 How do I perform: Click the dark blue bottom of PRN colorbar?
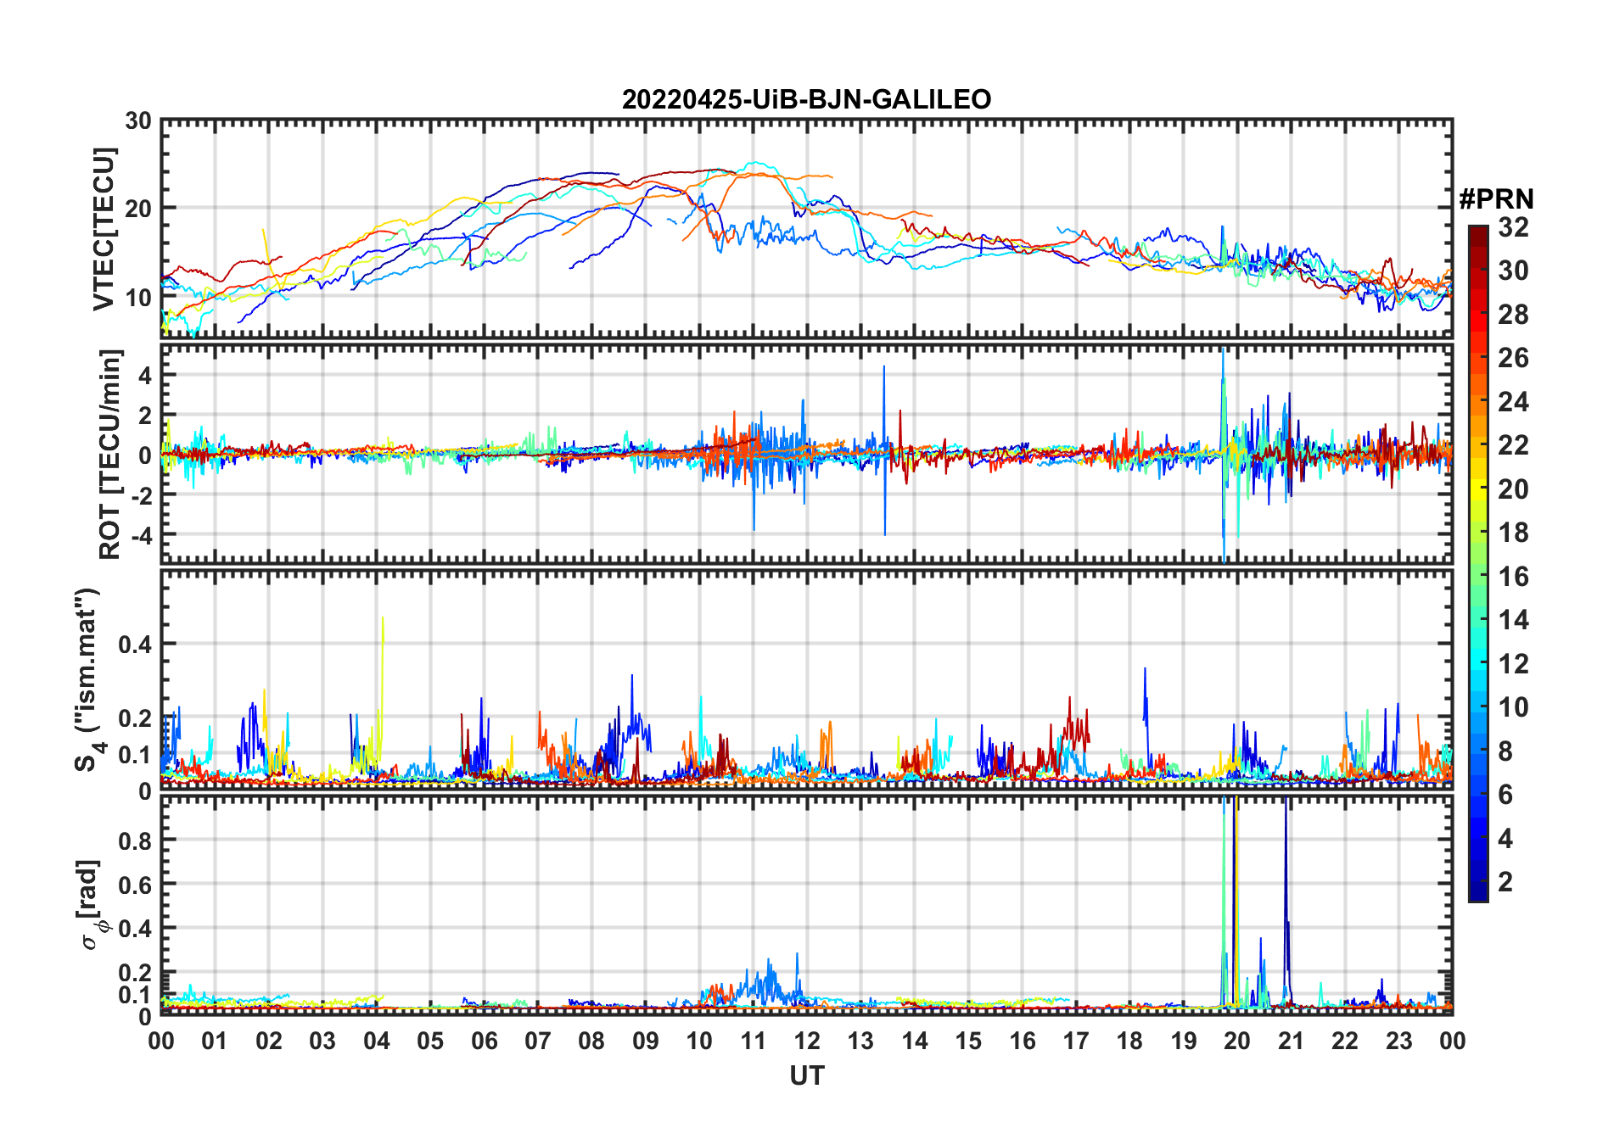(x=1477, y=895)
